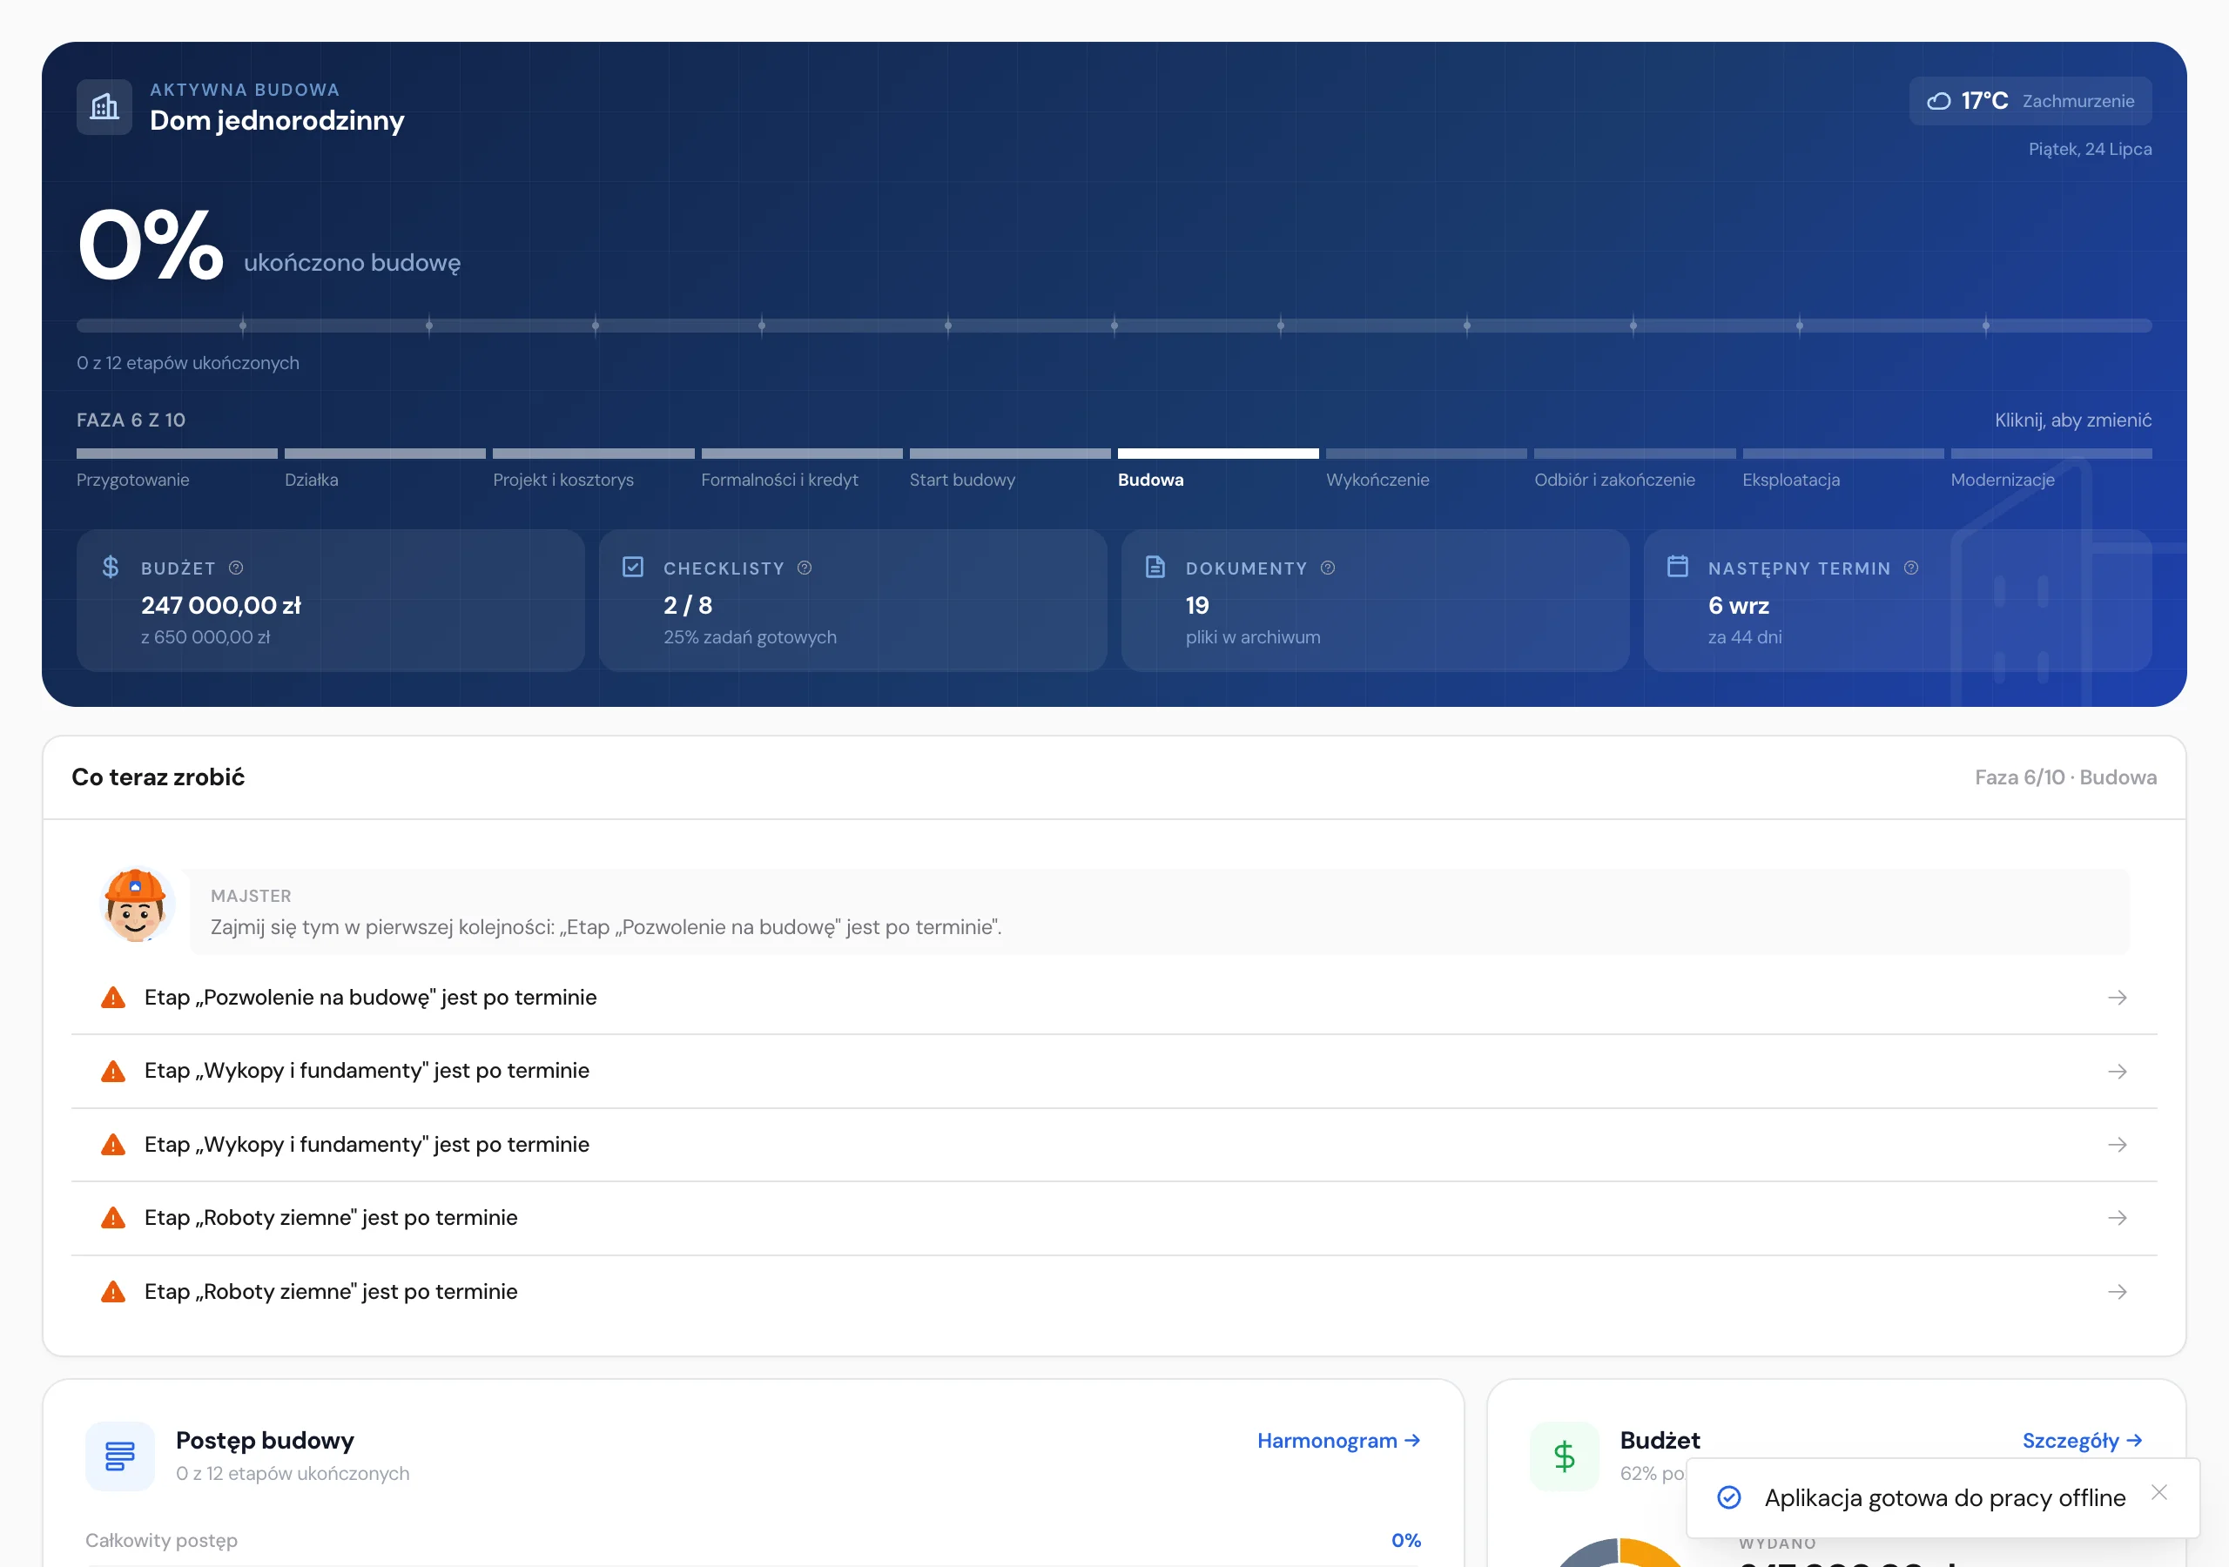Open the Budżet 247 000,00 zł card
The height and width of the screenshot is (1567, 2229).
(331, 600)
